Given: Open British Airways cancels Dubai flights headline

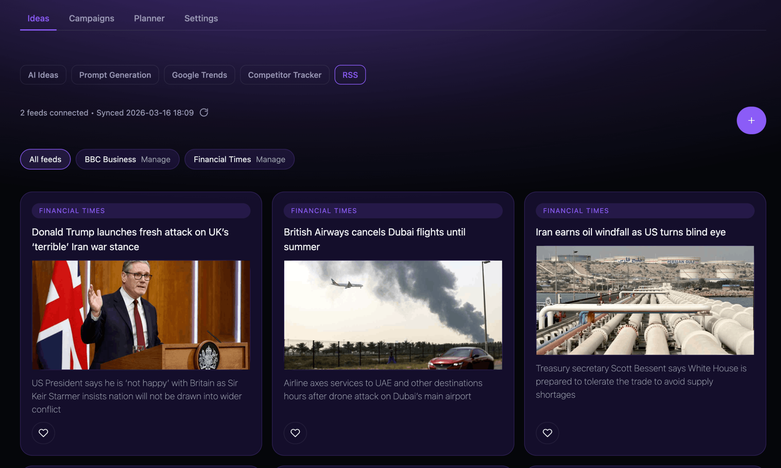Looking at the screenshot, I should tap(374, 239).
